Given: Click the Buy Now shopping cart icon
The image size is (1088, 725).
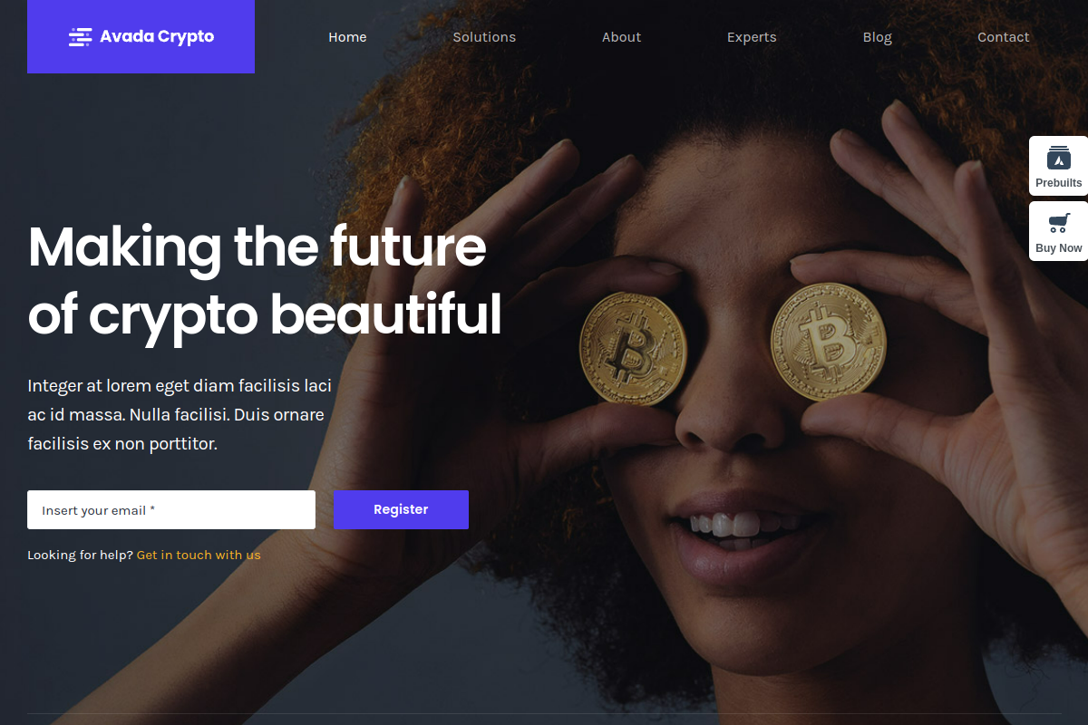Looking at the screenshot, I should [1059, 222].
